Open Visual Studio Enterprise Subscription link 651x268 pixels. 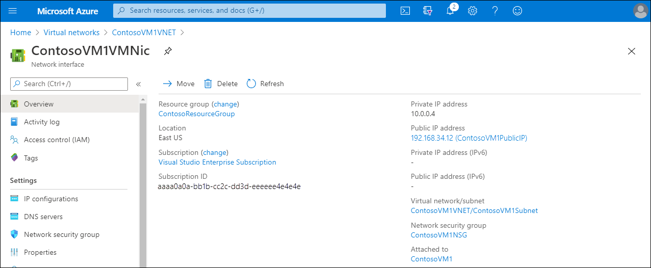pyautogui.click(x=217, y=162)
